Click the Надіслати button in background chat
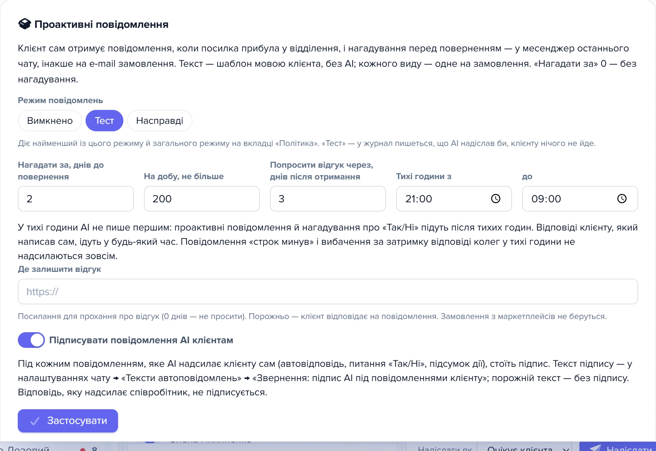 click(617, 447)
